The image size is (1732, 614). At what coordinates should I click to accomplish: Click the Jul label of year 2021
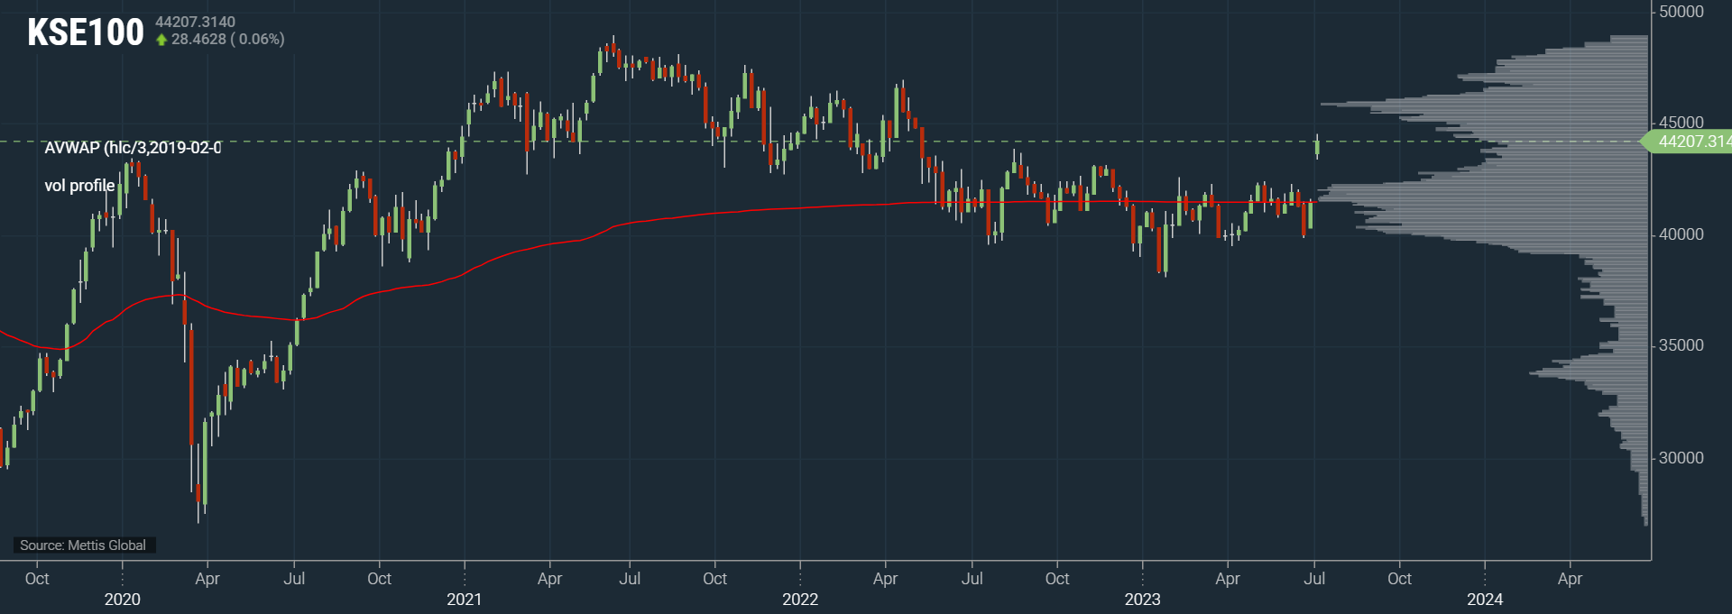coord(630,579)
